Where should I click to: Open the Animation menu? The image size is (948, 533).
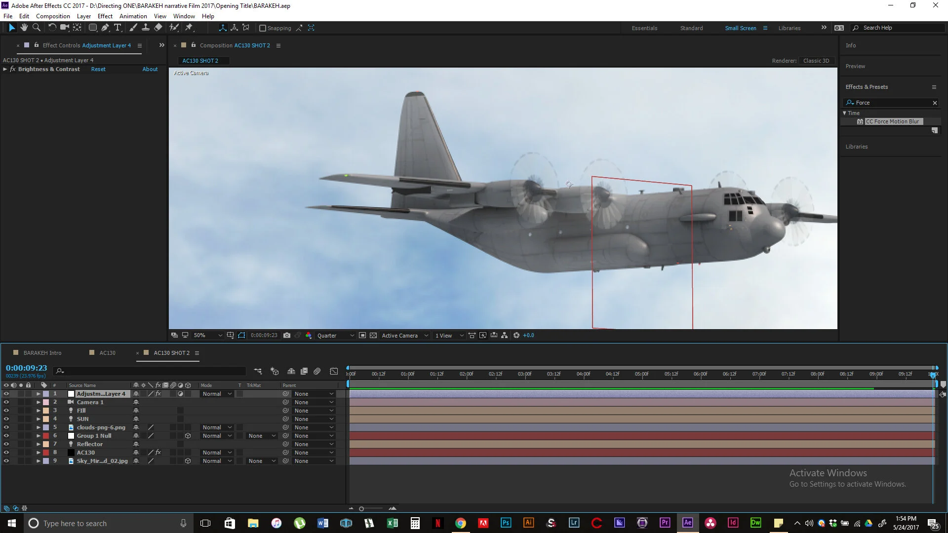coord(133,16)
